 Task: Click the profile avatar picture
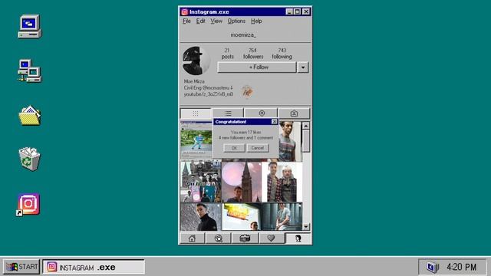tap(196, 61)
